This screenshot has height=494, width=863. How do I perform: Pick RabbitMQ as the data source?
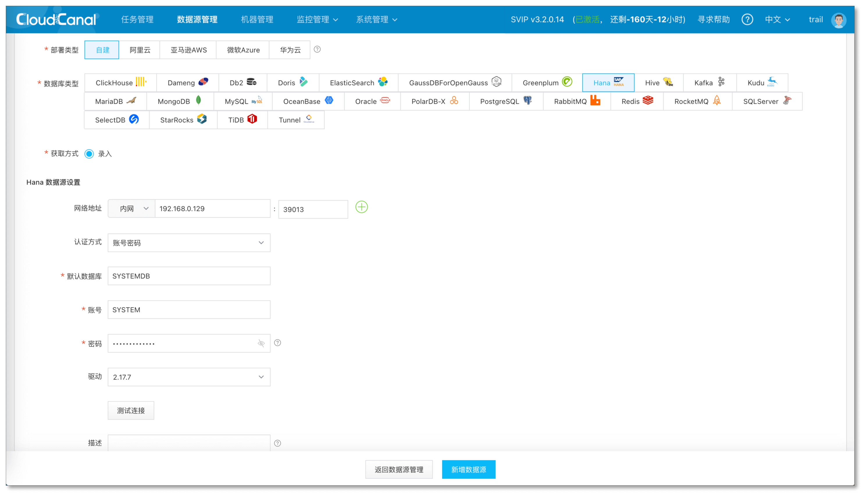point(577,101)
